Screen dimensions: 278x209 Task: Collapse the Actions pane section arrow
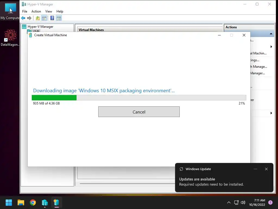click(271, 34)
